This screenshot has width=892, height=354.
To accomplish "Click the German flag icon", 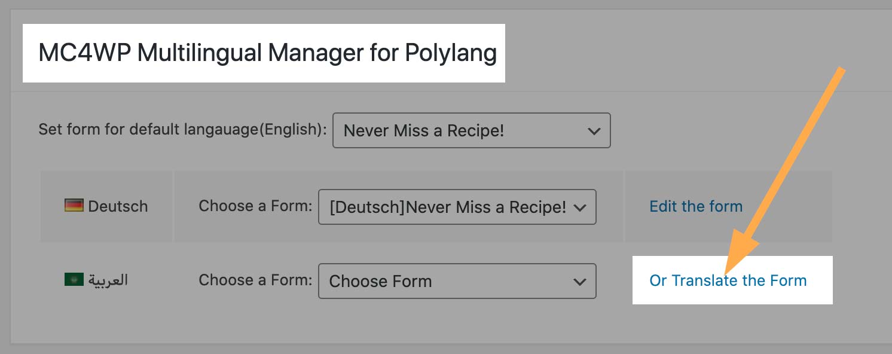I will (74, 206).
